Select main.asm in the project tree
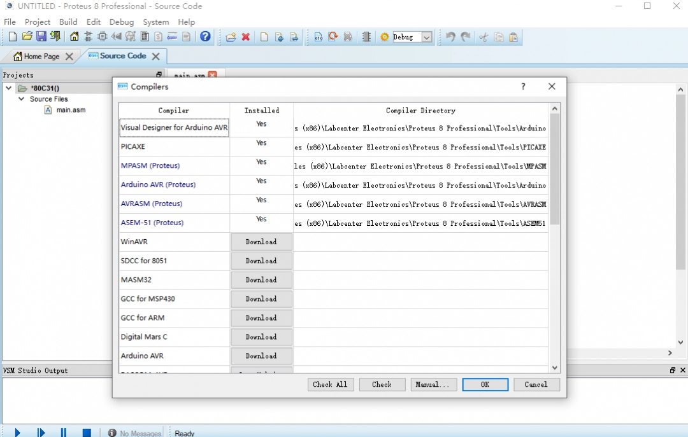688x437 pixels. pos(71,110)
